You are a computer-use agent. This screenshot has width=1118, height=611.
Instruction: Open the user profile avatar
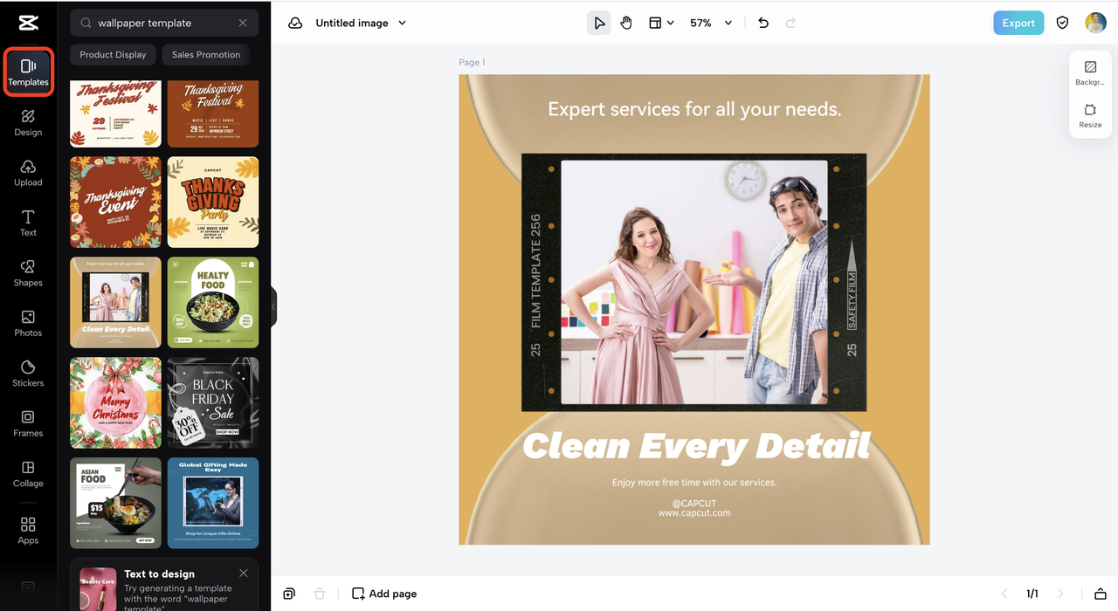pyautogui.click(x=1095, y=23)
